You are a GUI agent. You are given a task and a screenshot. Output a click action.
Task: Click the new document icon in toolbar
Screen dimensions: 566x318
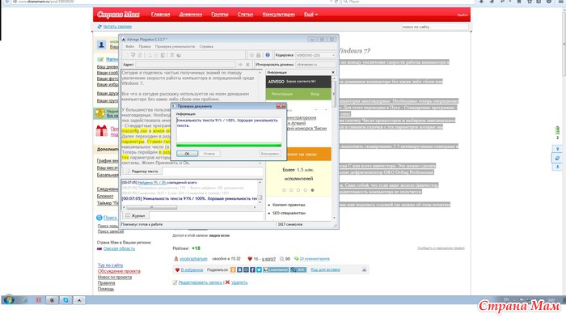126,55
